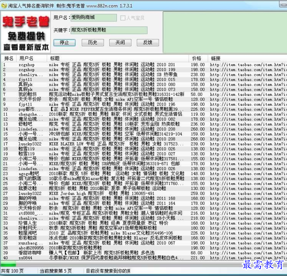Select rank 27 NIKE Jordan high title
Viewport: 287px width, 276px height.
coord(102,193)
